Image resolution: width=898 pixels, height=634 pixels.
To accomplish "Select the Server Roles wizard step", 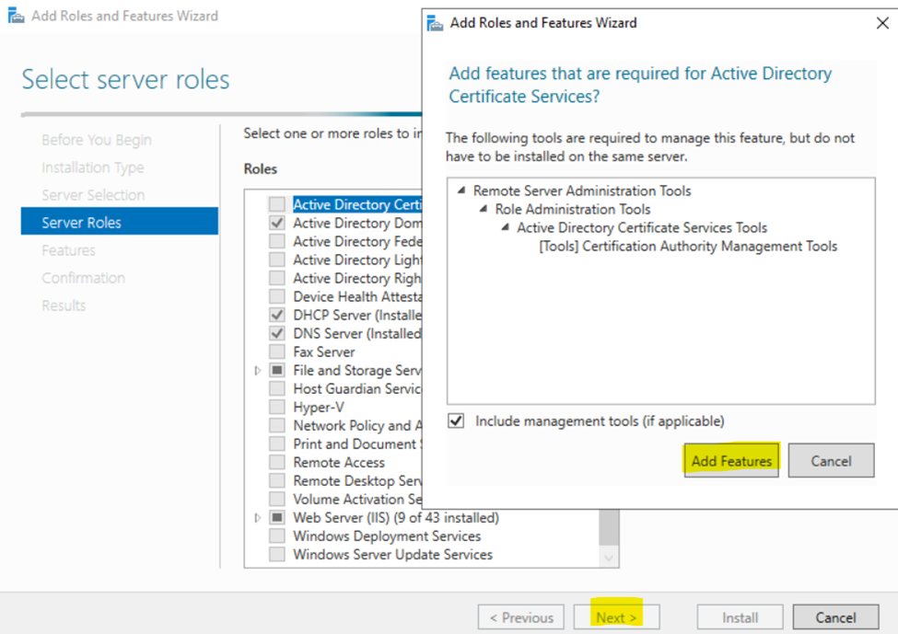I will (x=120, y=222).
